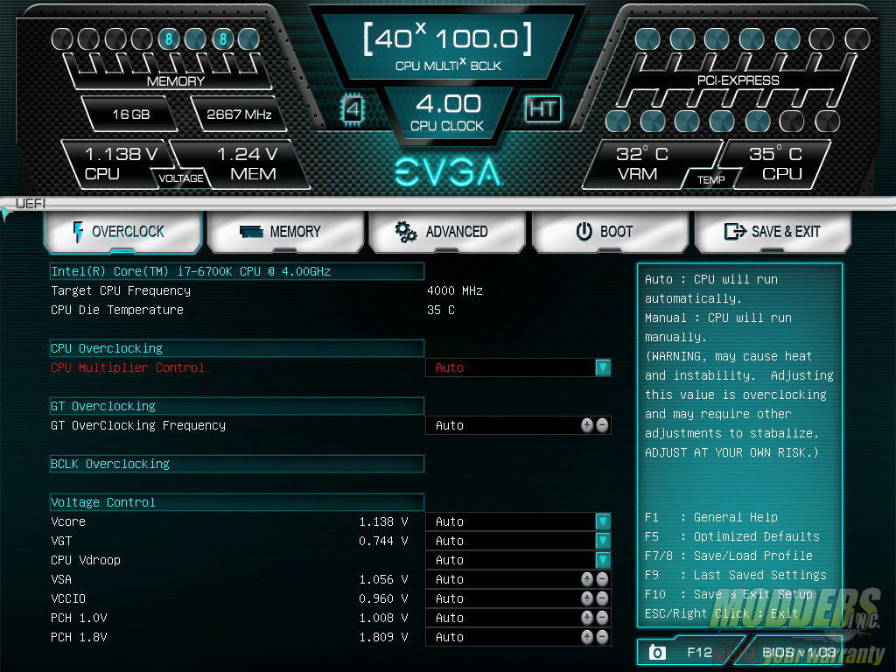Image resolution: width=896 pixels, height=672 pixels.
Task: Click the 4.00 CPU CLOCK display
Action: coord(447,112)
